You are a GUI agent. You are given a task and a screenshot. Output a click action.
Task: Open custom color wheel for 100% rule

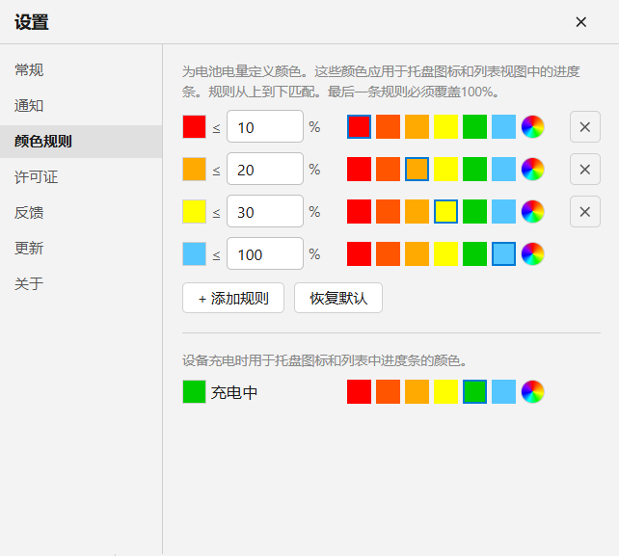pos(532,253)
